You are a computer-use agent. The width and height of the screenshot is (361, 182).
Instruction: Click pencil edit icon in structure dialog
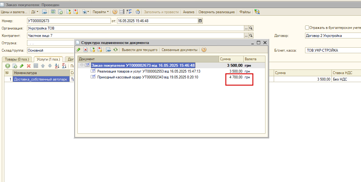[x=79, y=49]
